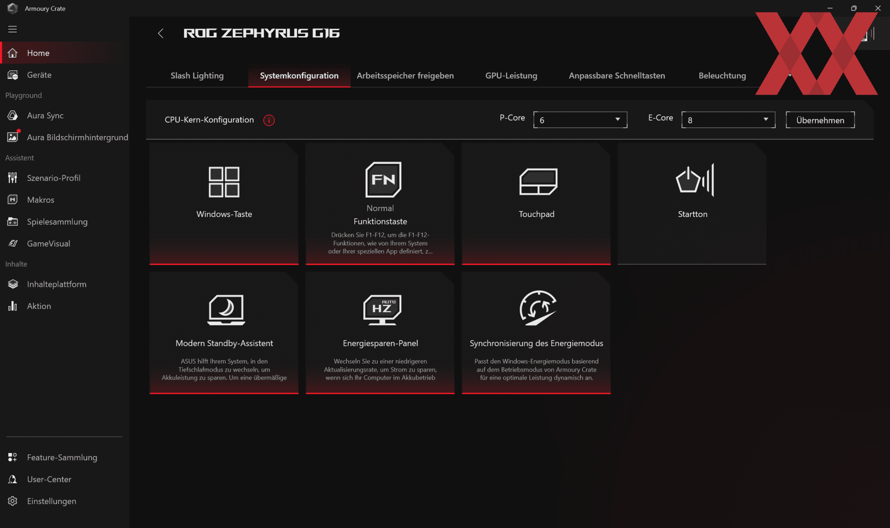This screenshot has height=528, width=890.
Task: Toggle Synchronisierung des Energiemodus tile
Action: [x=536, y=333]
